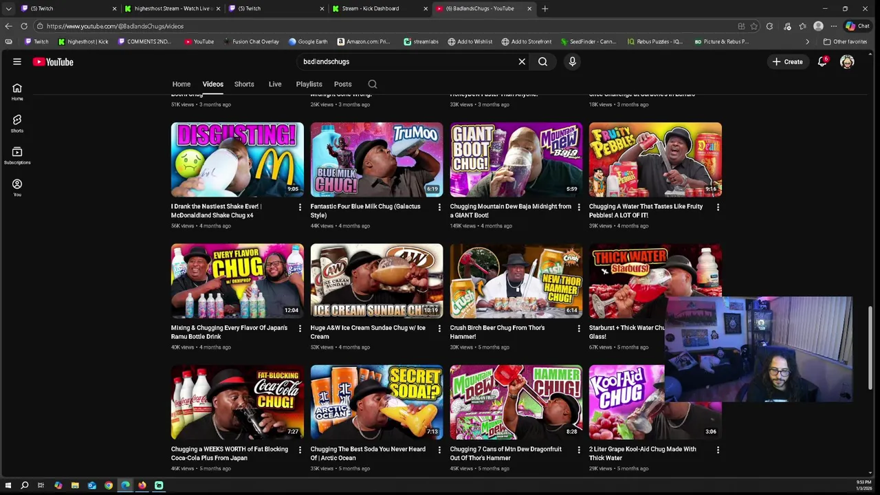
Task: Open the Posts channel tab
Action: 342,84
